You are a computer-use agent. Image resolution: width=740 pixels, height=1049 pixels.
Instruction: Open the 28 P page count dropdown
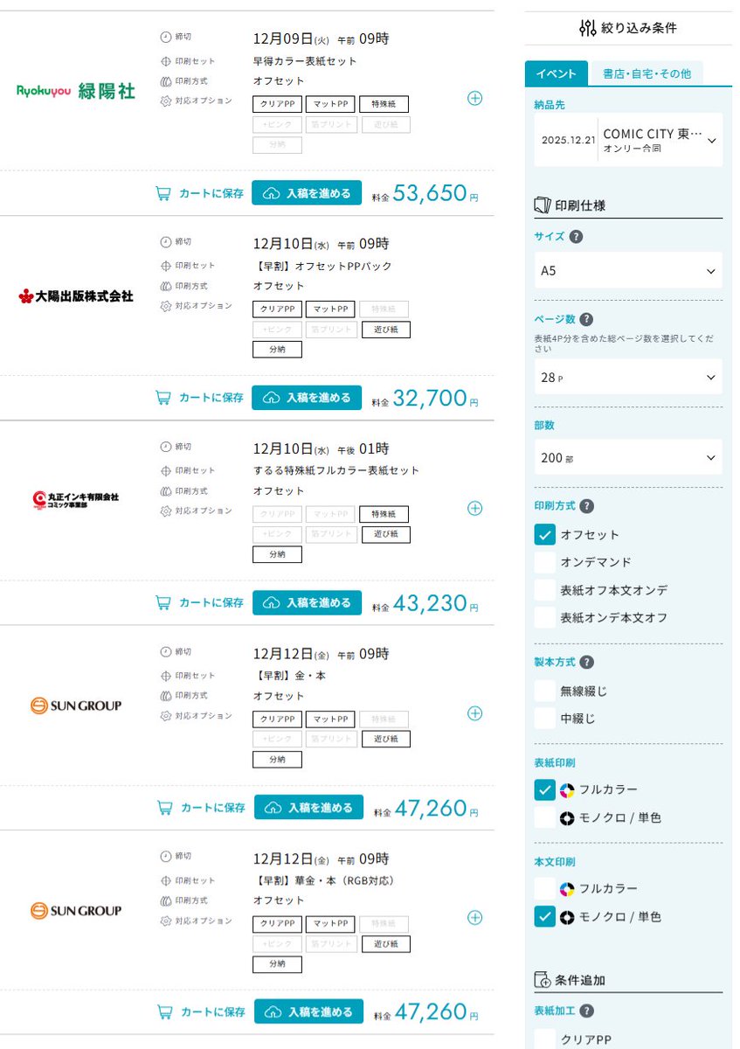click(x=628, y=377)
